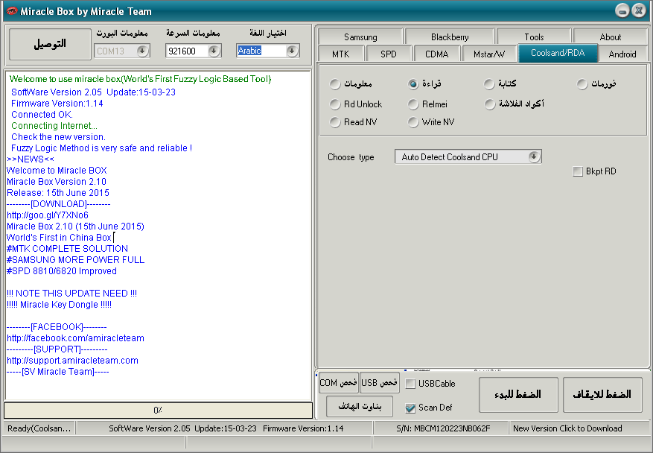Click '#MTK COMPLETE SOLUTION' log line

(x=67, y=249)
